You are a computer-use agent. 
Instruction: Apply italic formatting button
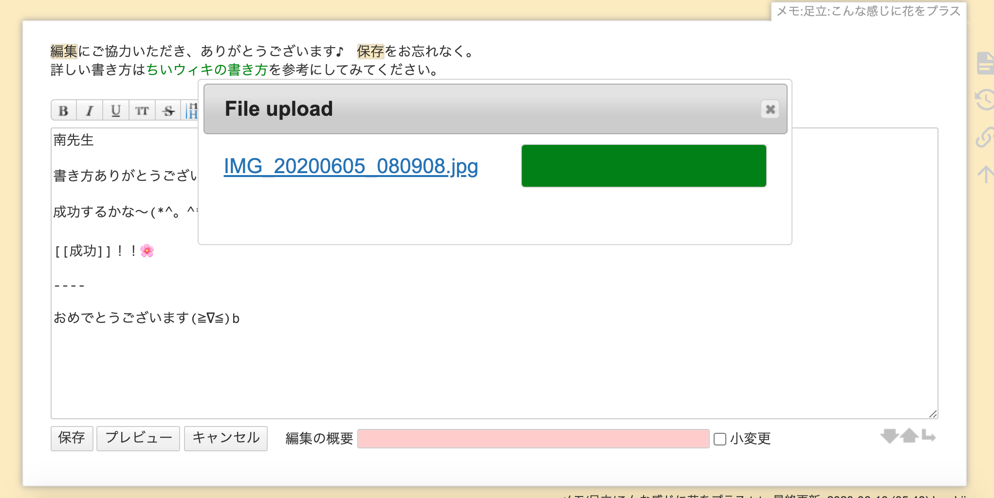[x=90, y=110]
